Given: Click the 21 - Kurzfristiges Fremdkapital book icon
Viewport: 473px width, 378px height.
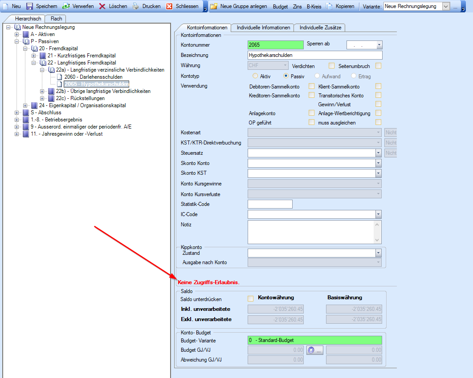Looking at the screenshot, I should (x=42, y=56).
